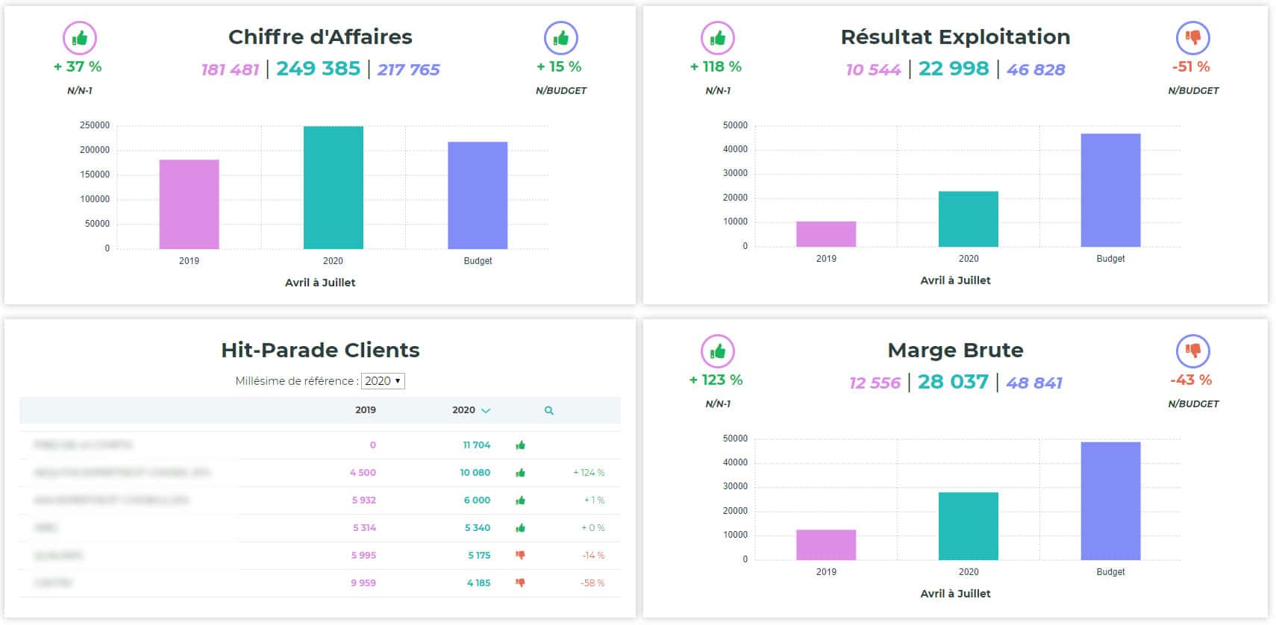
Task: Click Chiffre d'Affaires N/N-1 thumbs-up icon
Action: click(80, 38)
